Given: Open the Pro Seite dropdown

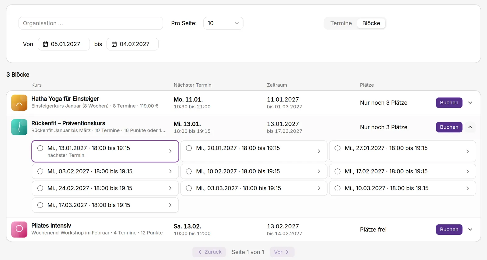Looking at the screenshot, I should [x=223, y=23].
